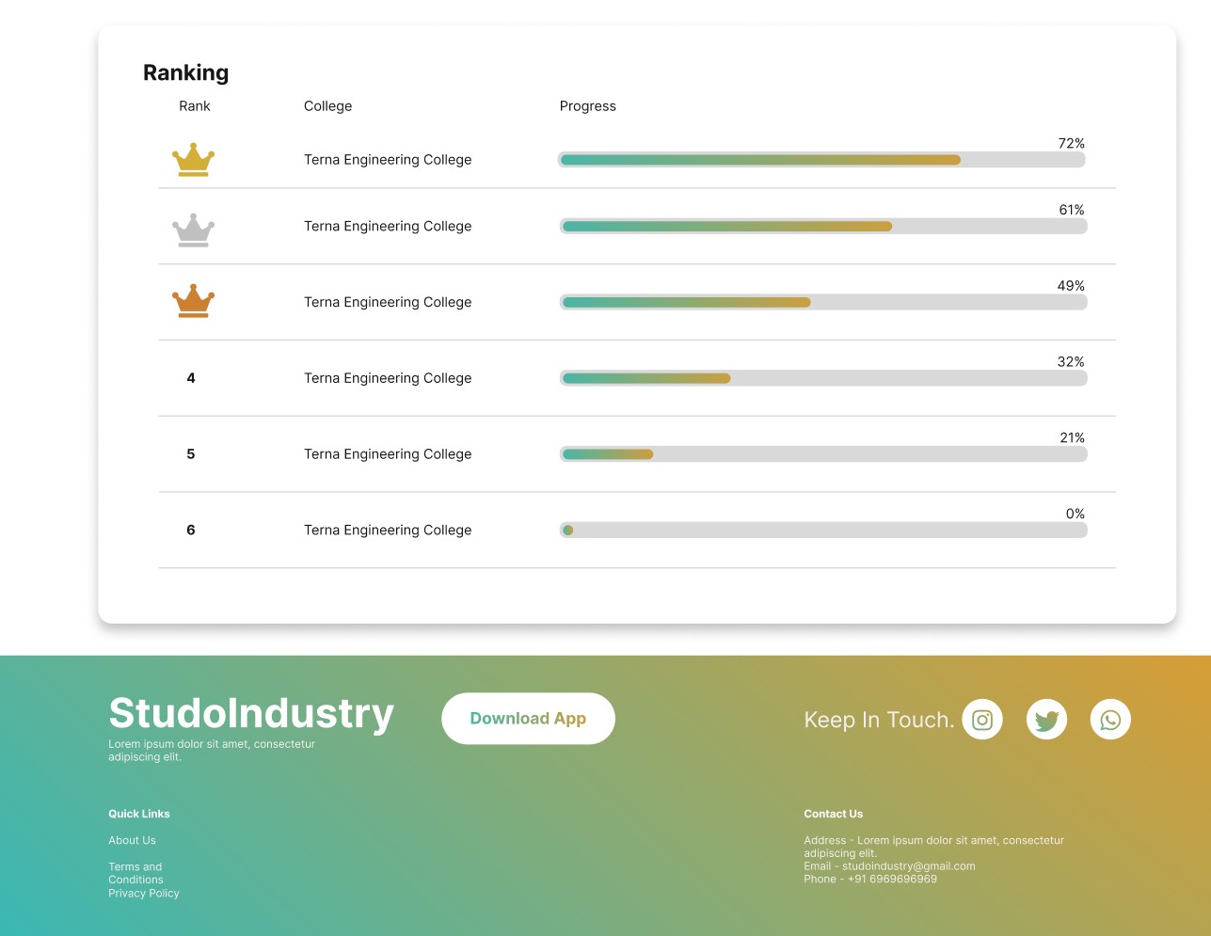Screen dimensions: 1211x936
Task: Click the 32% progress bar
Action: 823,378
